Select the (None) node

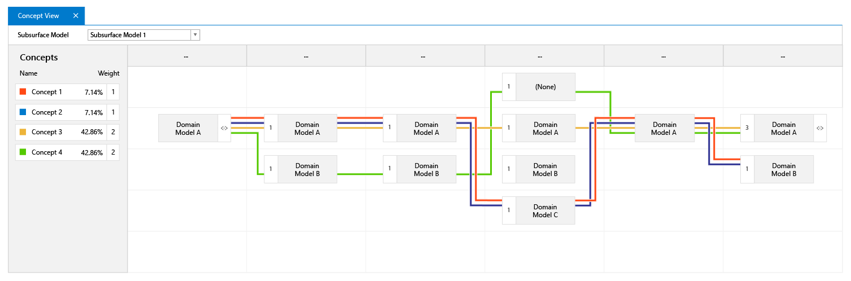pyautogui.click(x=545, y=87)
